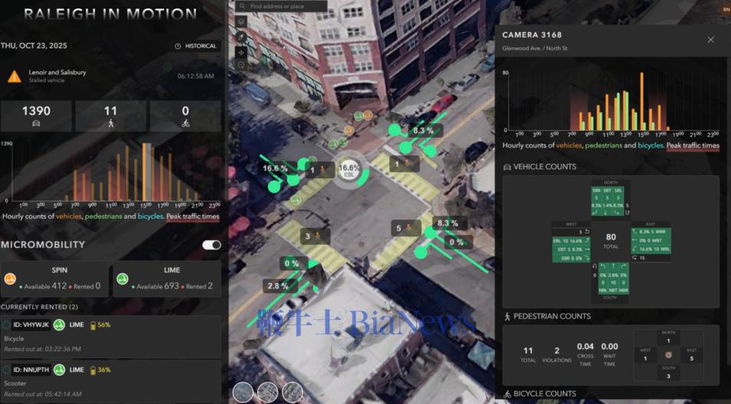Click the green LIME scooter icon

pos(123,281)
